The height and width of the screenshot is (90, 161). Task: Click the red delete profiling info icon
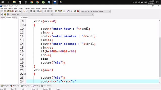coord(78,11)
